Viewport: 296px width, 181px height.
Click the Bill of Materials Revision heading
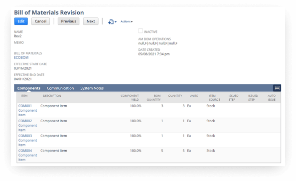pos(49,12)
